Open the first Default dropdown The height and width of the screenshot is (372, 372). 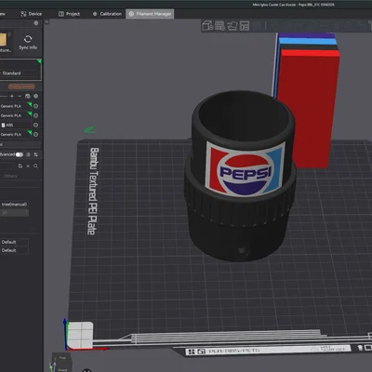14,242
